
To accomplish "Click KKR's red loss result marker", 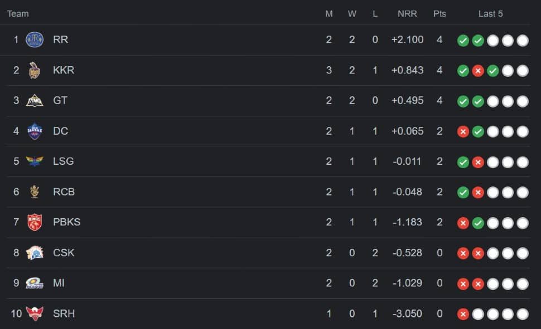I will 478,71.
